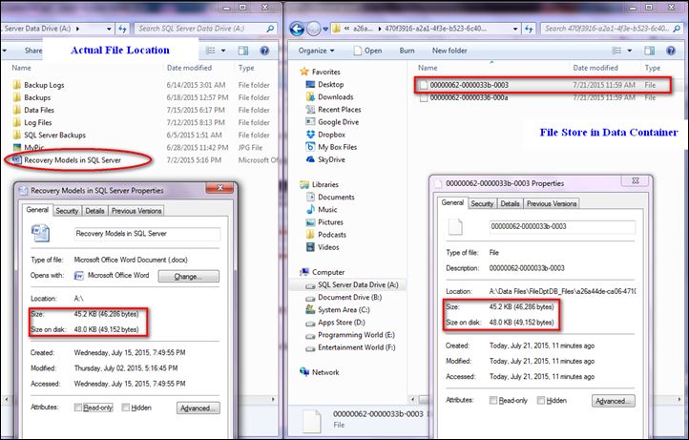The image size is (689, 440).
Task: Select Programming World (E:) drive
Action: pos(356,335)
